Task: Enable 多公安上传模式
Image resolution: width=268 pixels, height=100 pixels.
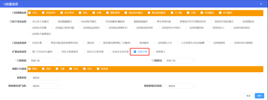Action: 30,21
